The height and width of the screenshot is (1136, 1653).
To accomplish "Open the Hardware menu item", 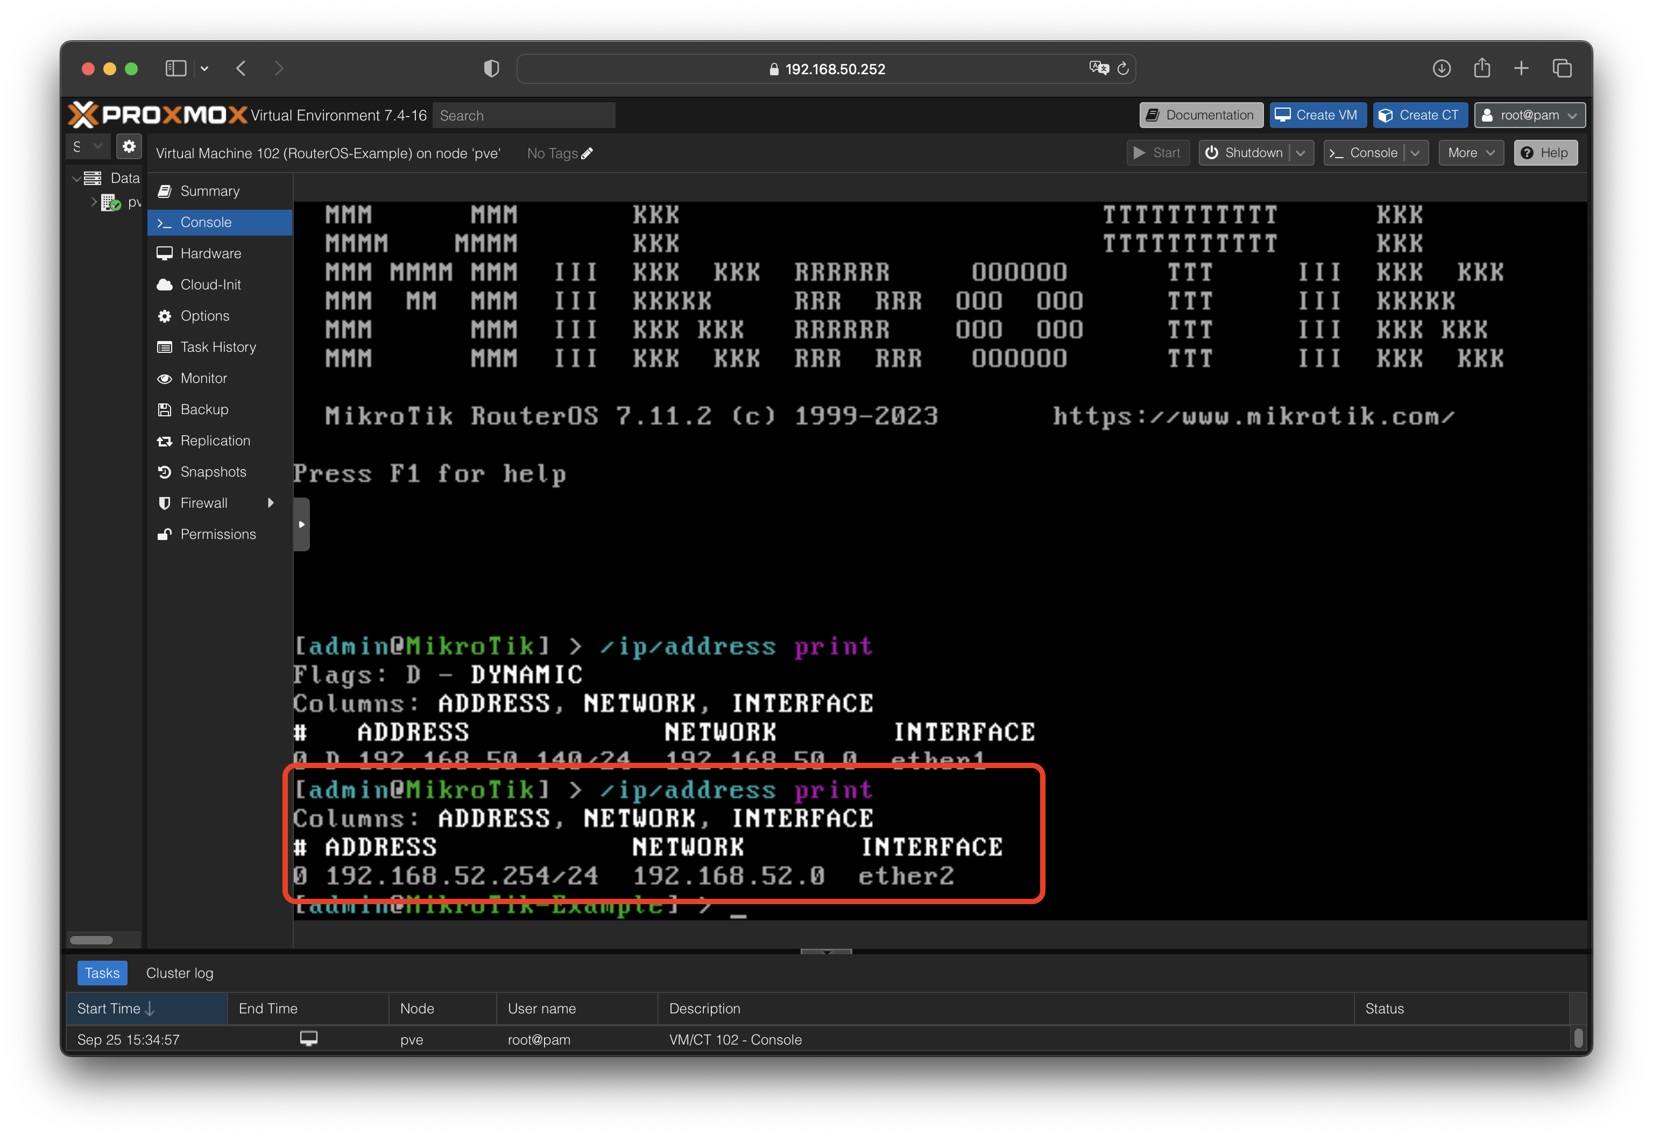I will pyautogui.click(x=211, y=253).
